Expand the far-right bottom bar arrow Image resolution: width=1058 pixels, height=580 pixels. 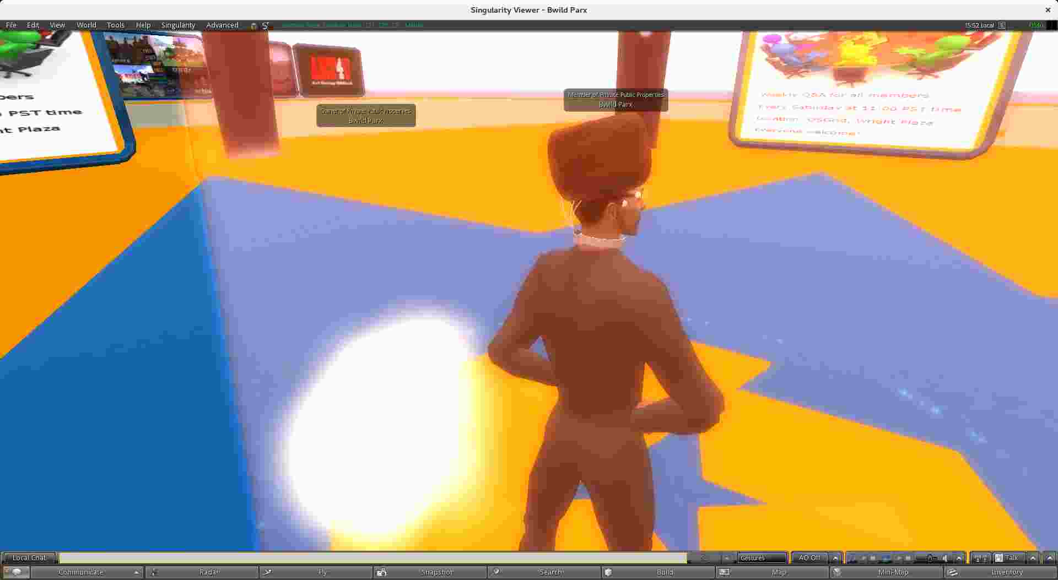pos(1050,558)
